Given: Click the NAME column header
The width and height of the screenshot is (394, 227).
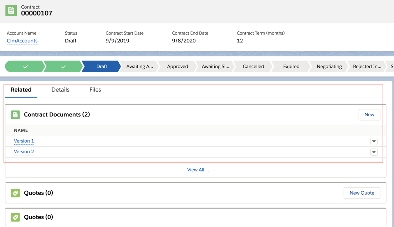Looking at the screenshot, I should pyautogui.click(x=21, y=130).
